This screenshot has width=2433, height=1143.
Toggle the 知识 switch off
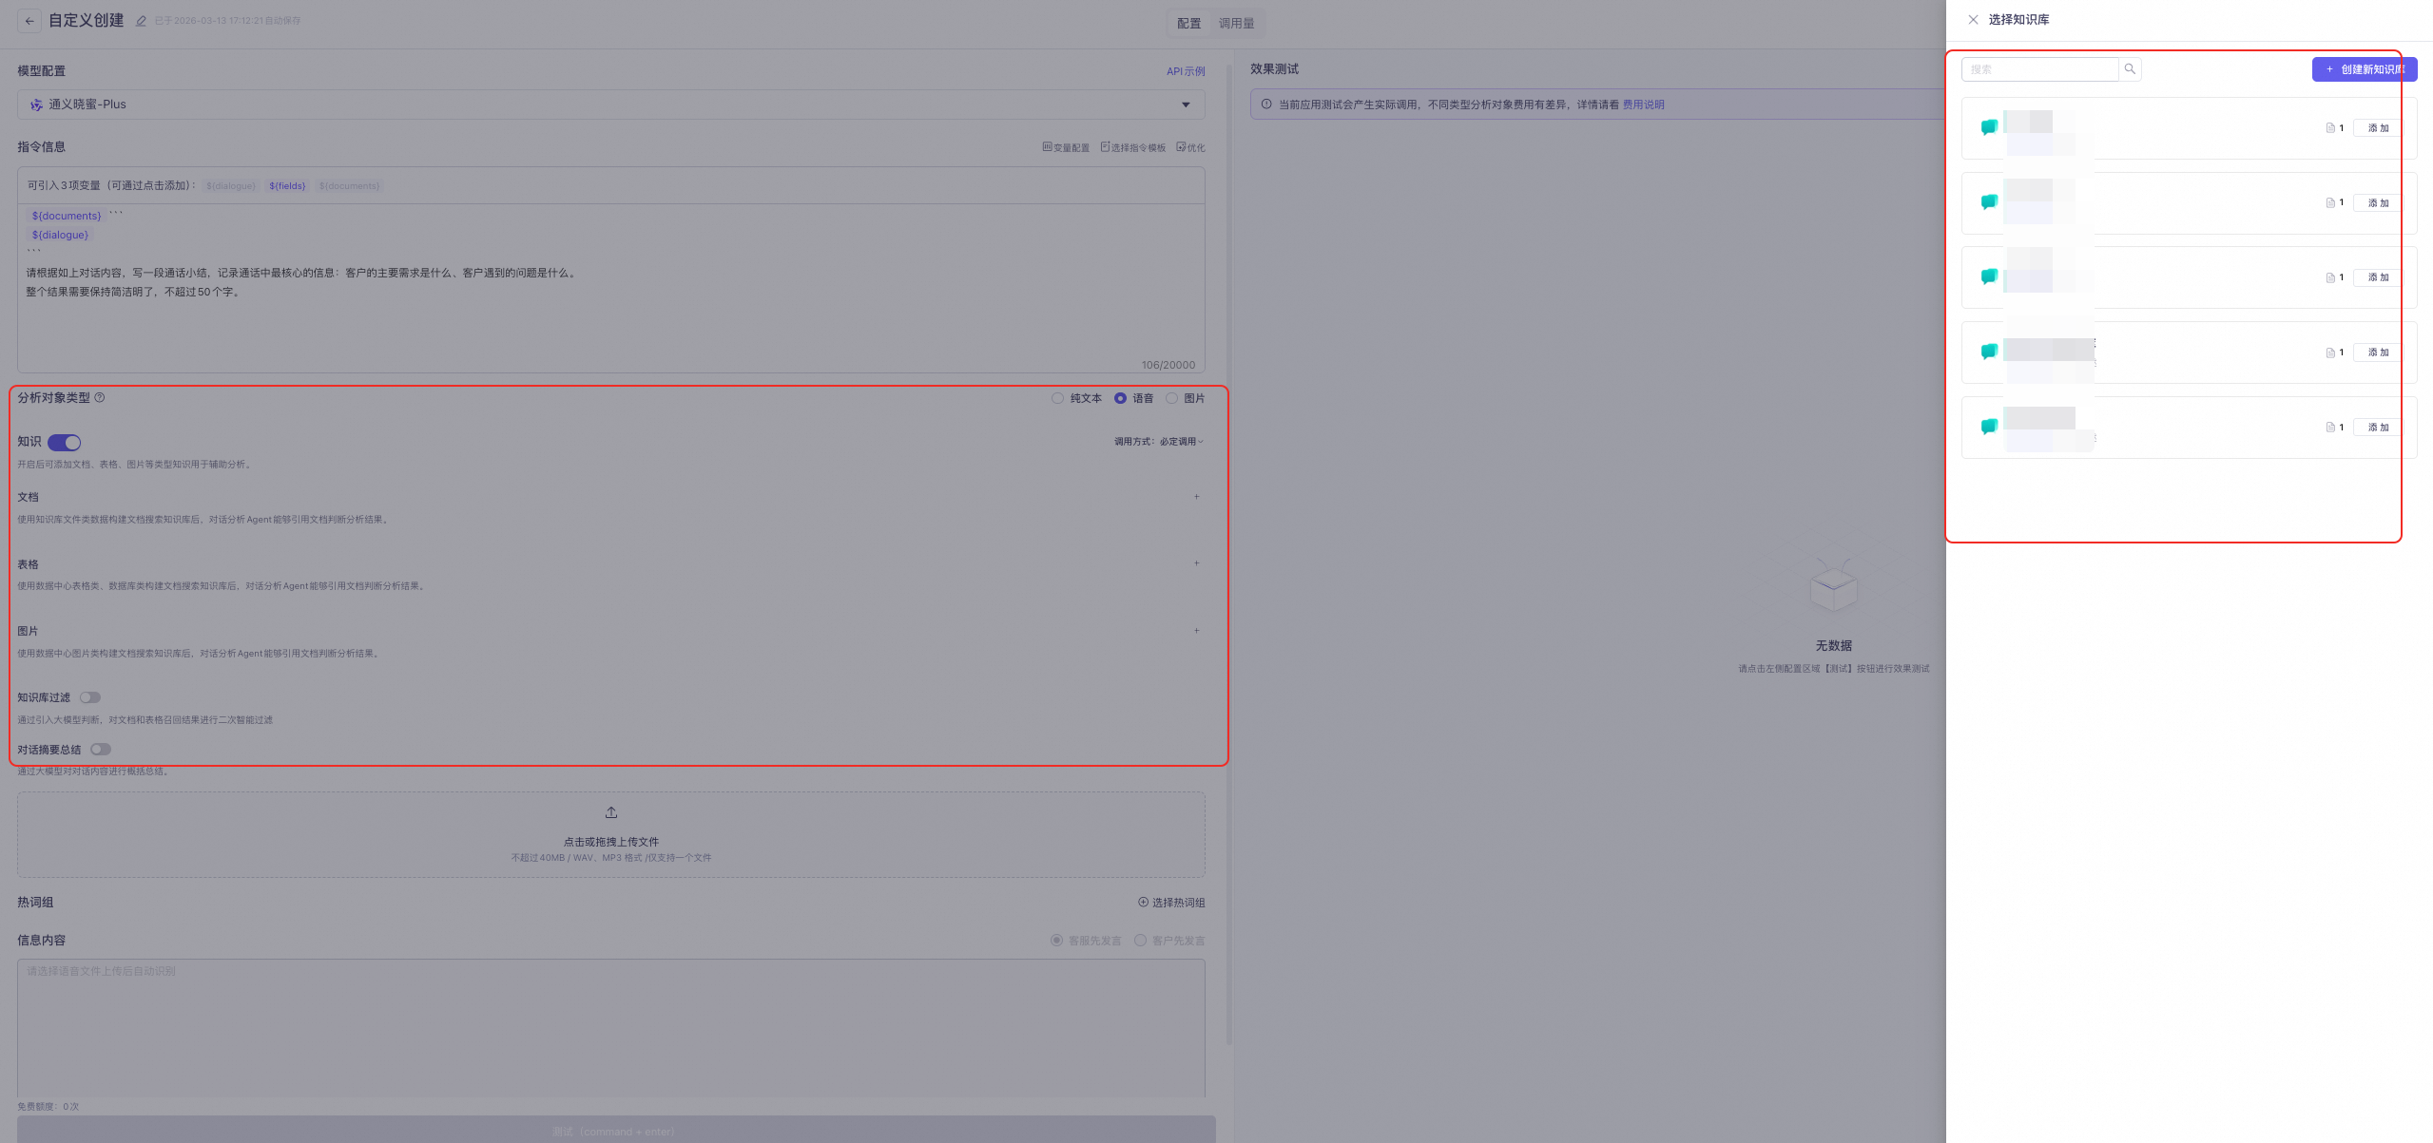pyautogui.click(x=65, y=443)
